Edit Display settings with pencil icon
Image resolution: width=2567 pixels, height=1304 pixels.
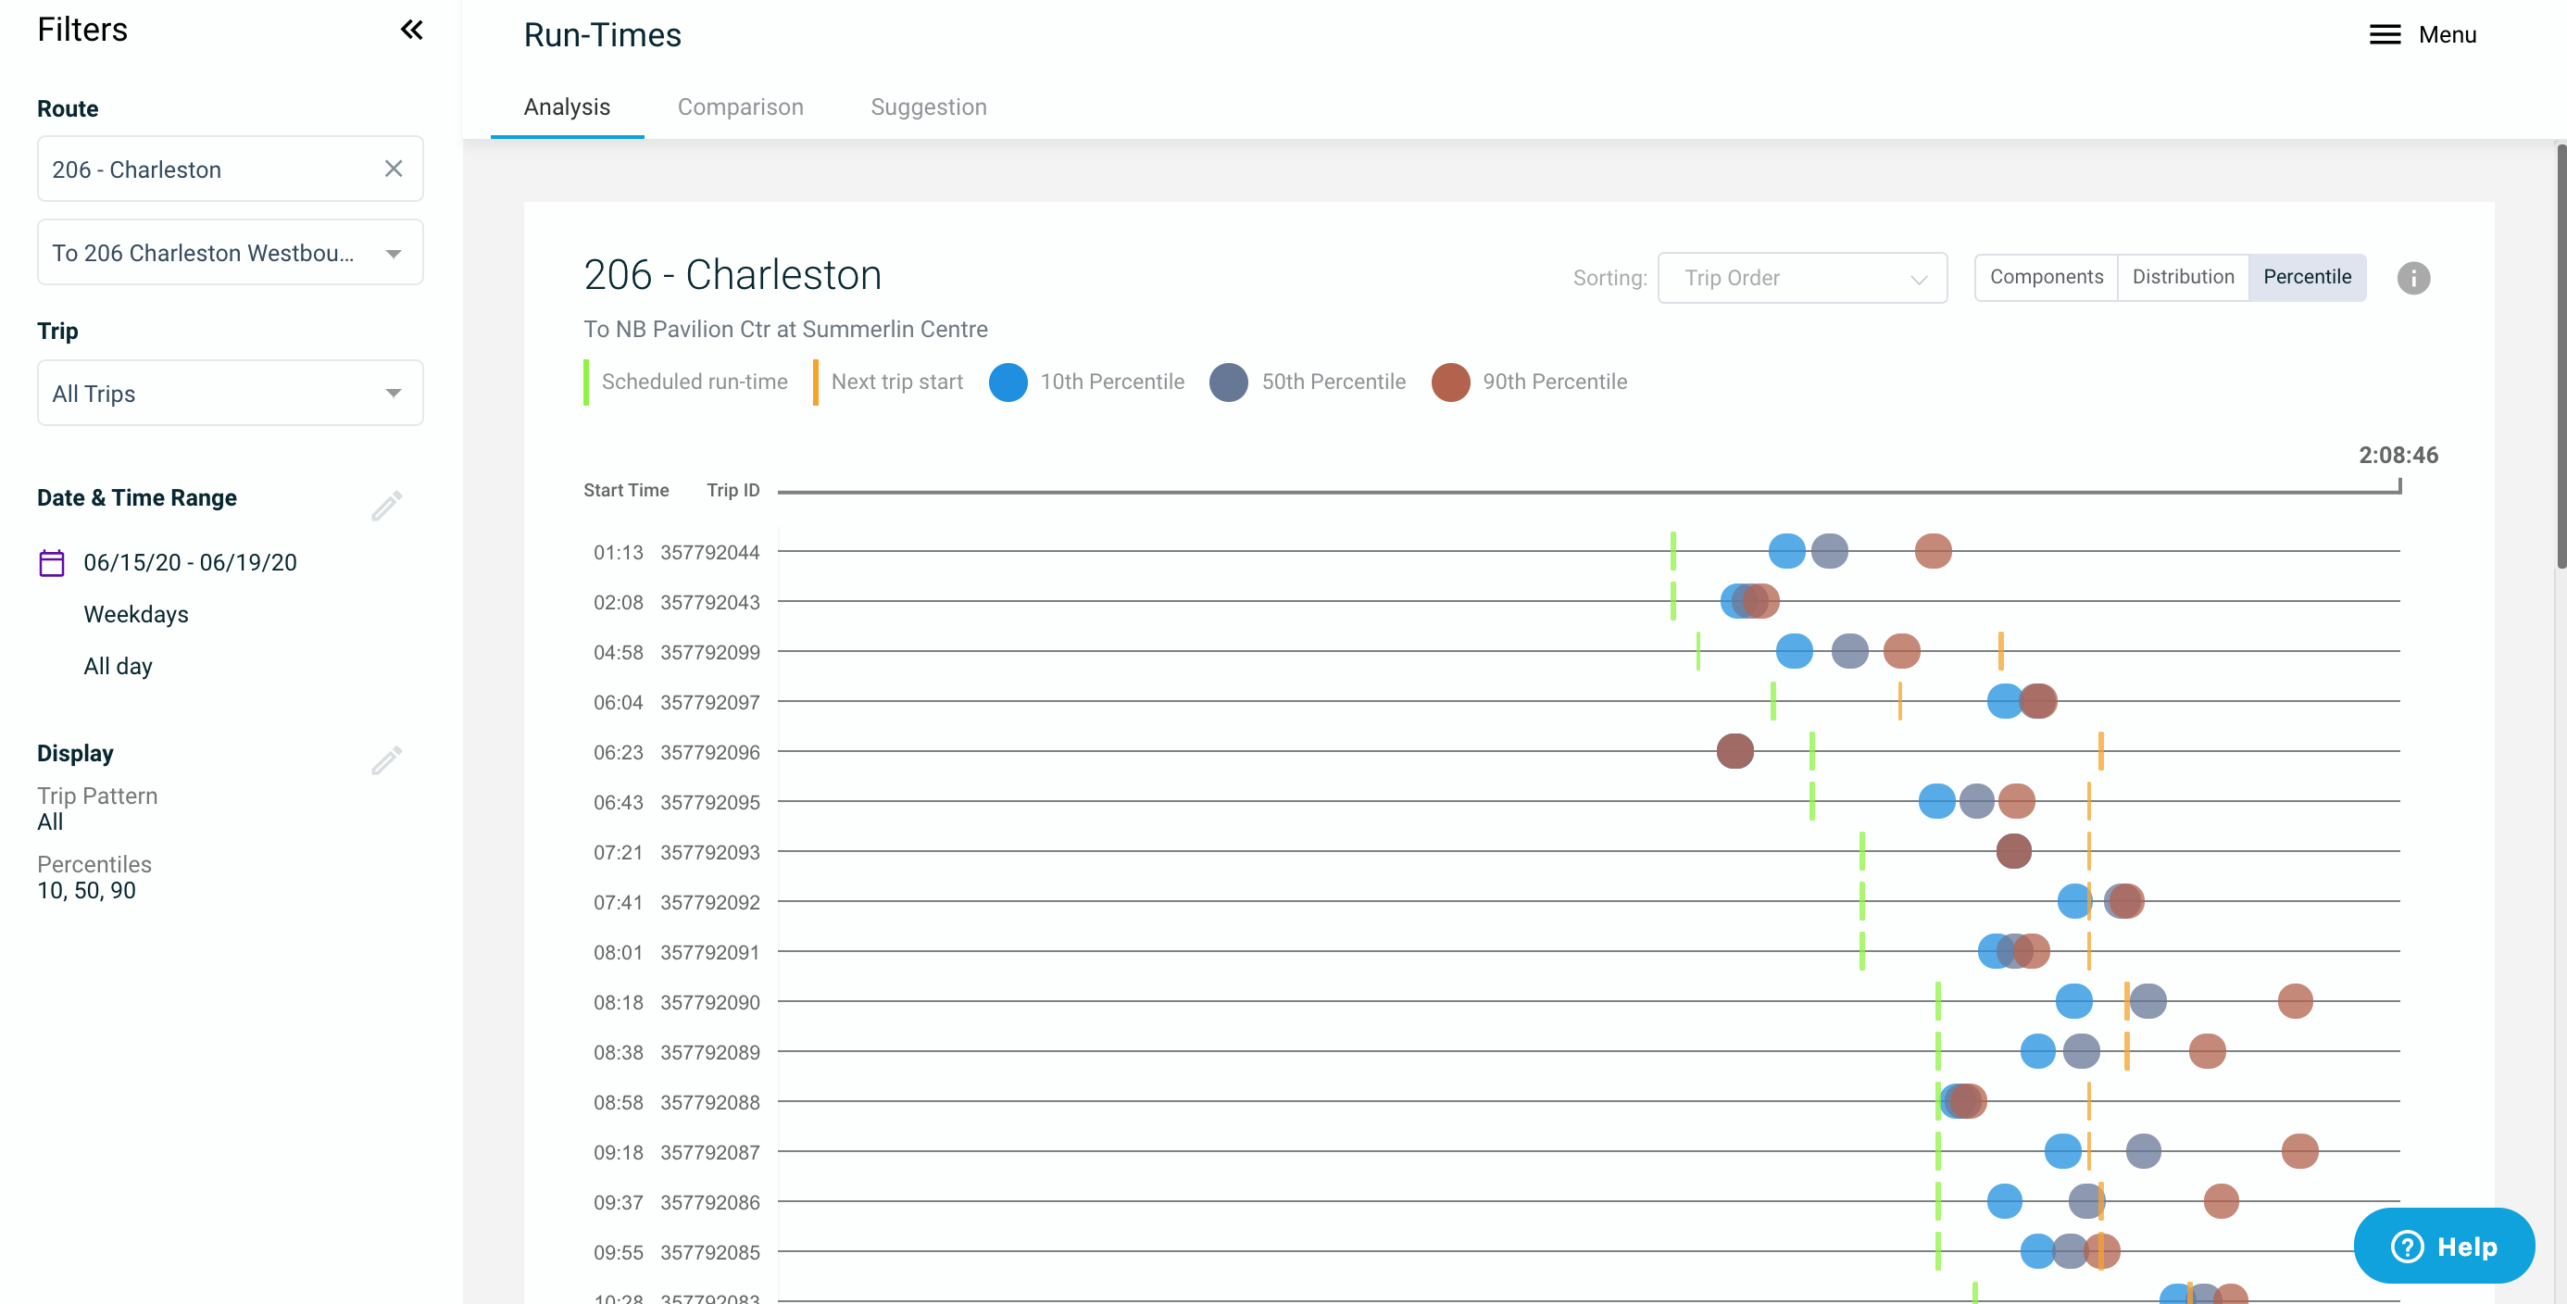[x=387, y=760]
